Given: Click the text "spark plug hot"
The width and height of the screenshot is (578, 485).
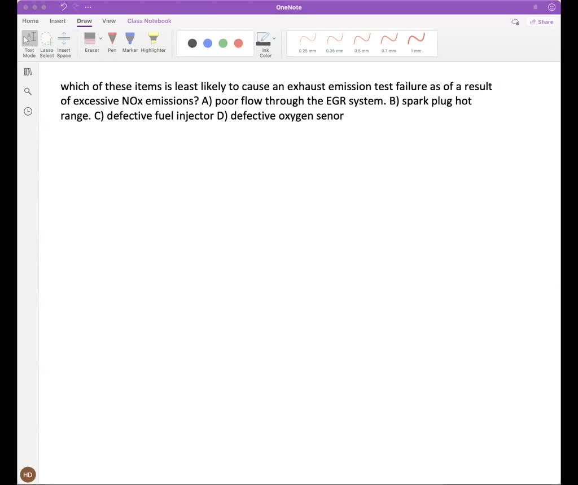Looking at the screenshot, I should click(437, 101).
